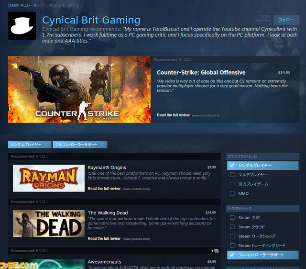Click the 23,798 follower count
Viewport: 306px width, 269px height.
click(265, 17)
